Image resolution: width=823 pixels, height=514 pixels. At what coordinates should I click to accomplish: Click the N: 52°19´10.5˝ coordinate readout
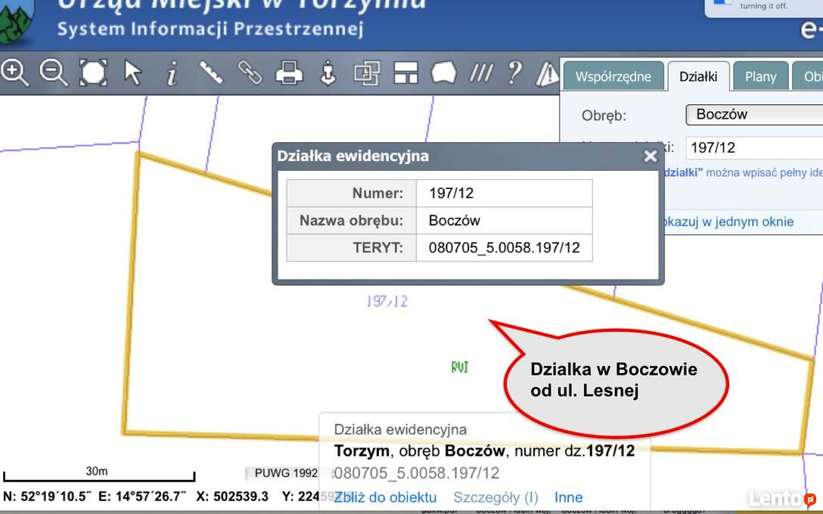[47, 496]
